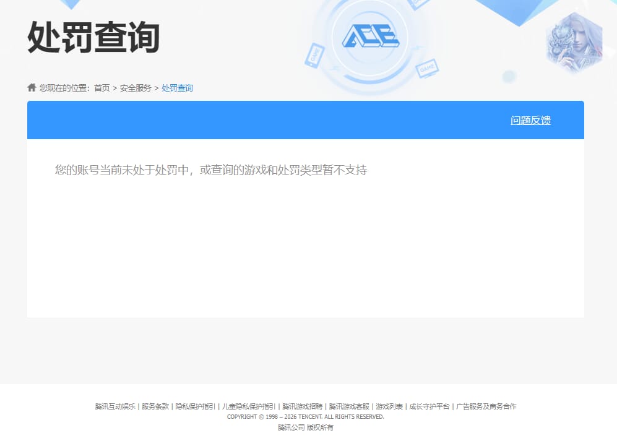This screenshot has width=617, height=446.
Task: Select the 处罚查询 breadcrumb entry
Action: pos(177,88)
